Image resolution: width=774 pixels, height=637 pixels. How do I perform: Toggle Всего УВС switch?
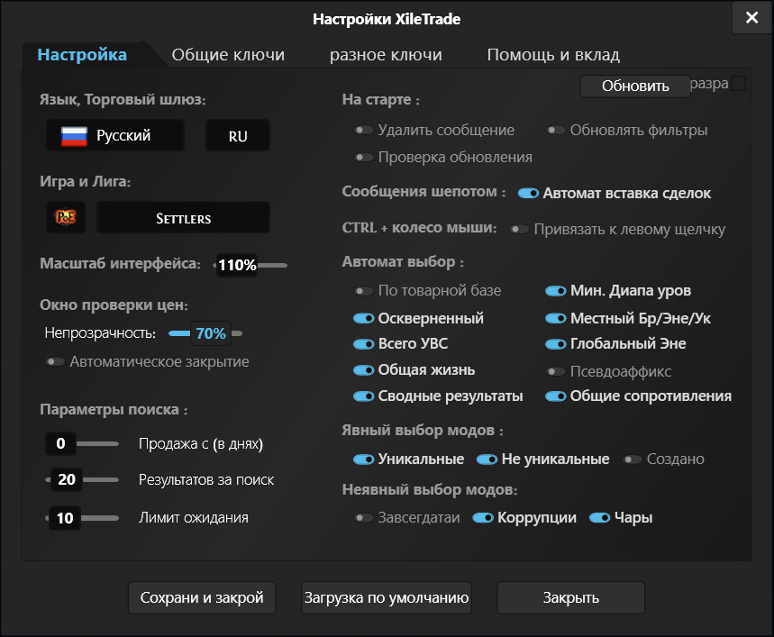coord(364,344)
